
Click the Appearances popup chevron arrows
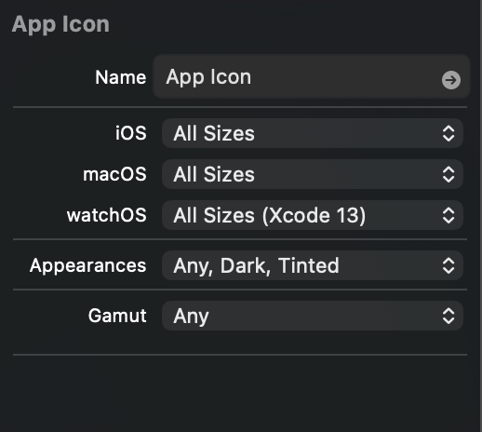tap(449, 265)
